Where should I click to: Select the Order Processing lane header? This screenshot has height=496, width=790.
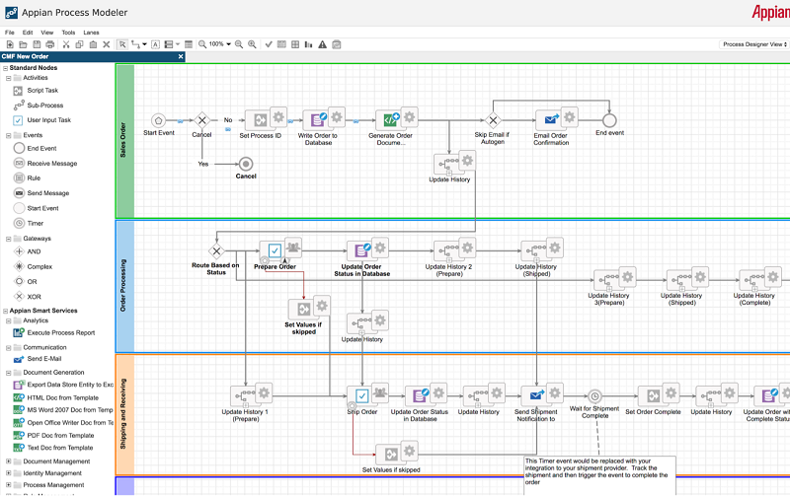[125, 286]
